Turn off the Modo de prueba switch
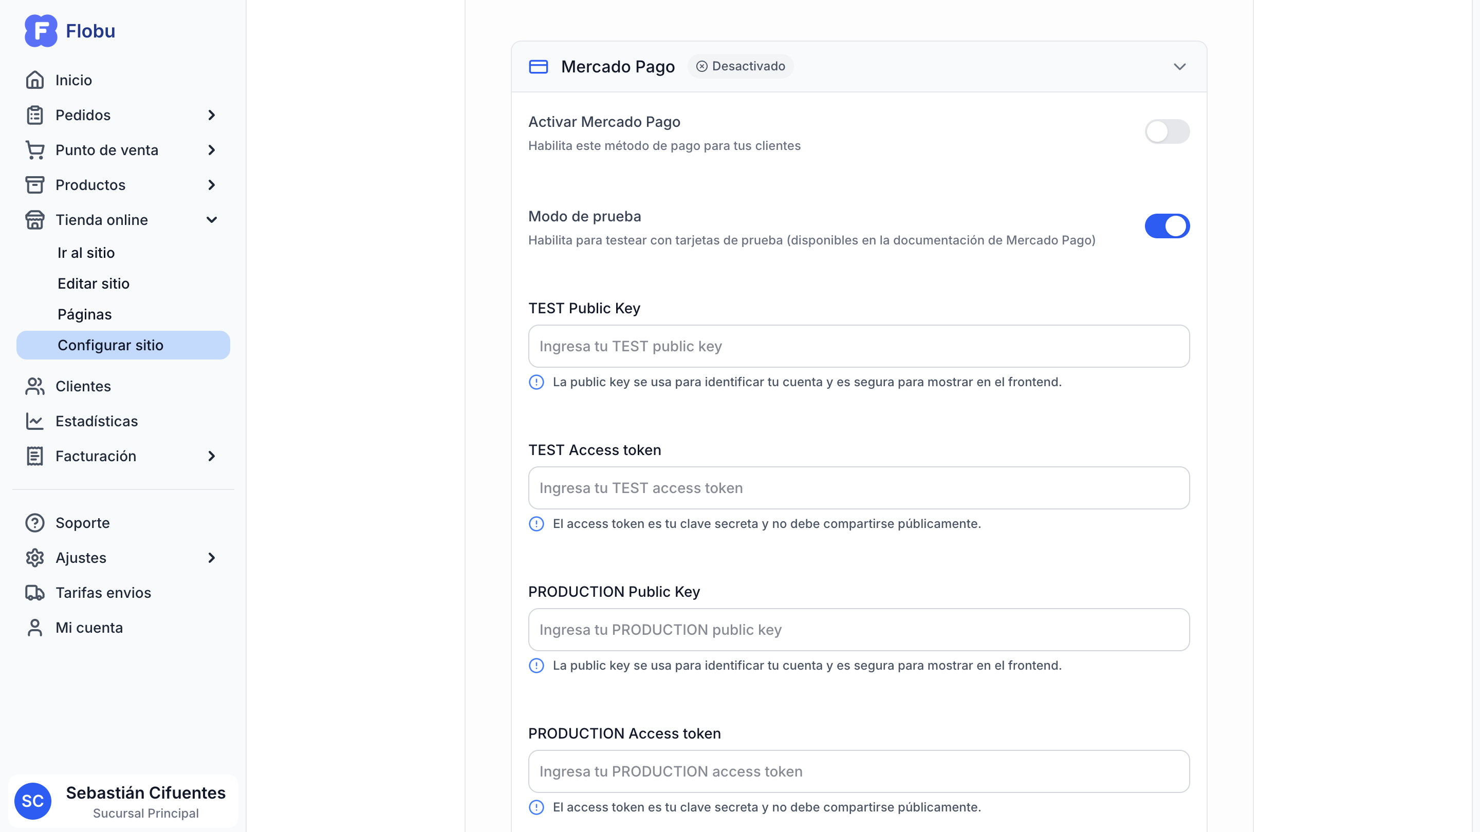 coord(1167,226)
